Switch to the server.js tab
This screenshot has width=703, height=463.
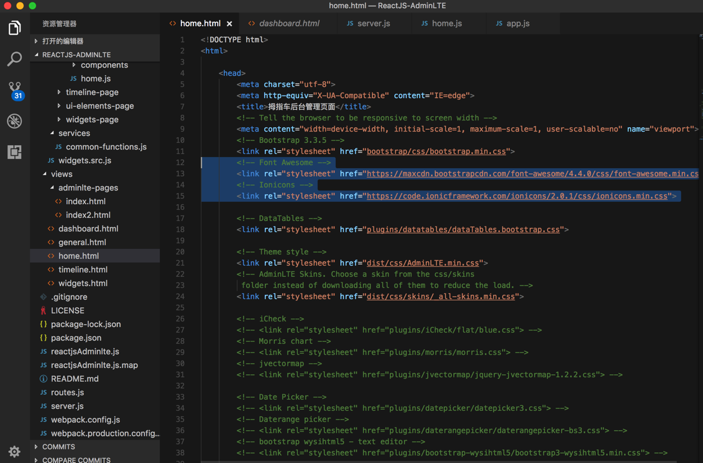373,24
